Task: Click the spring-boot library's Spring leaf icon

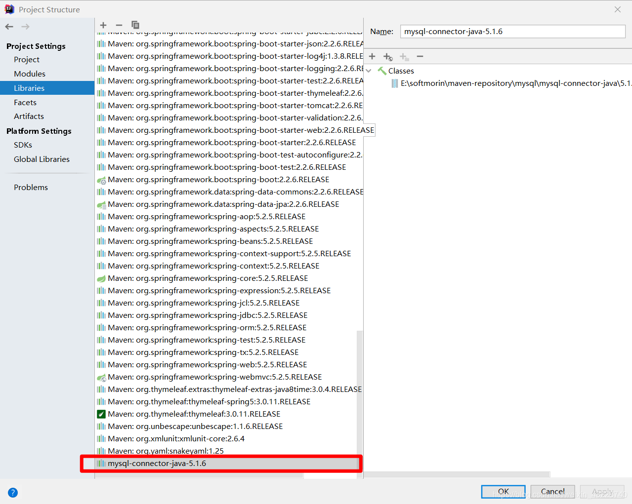Action: click(101, 180)
